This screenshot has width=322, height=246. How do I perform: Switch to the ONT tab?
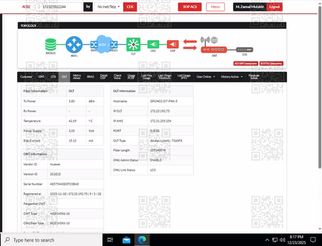pyautogui.click(x=41, y=77)
